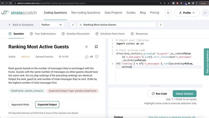Open the Ranking Most Active Guests question list

pos(117,25)
